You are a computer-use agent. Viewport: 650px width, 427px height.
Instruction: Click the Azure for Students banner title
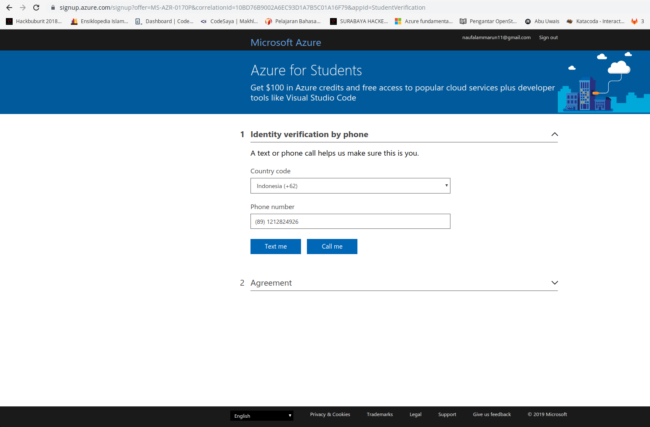[x=306, y=70]
